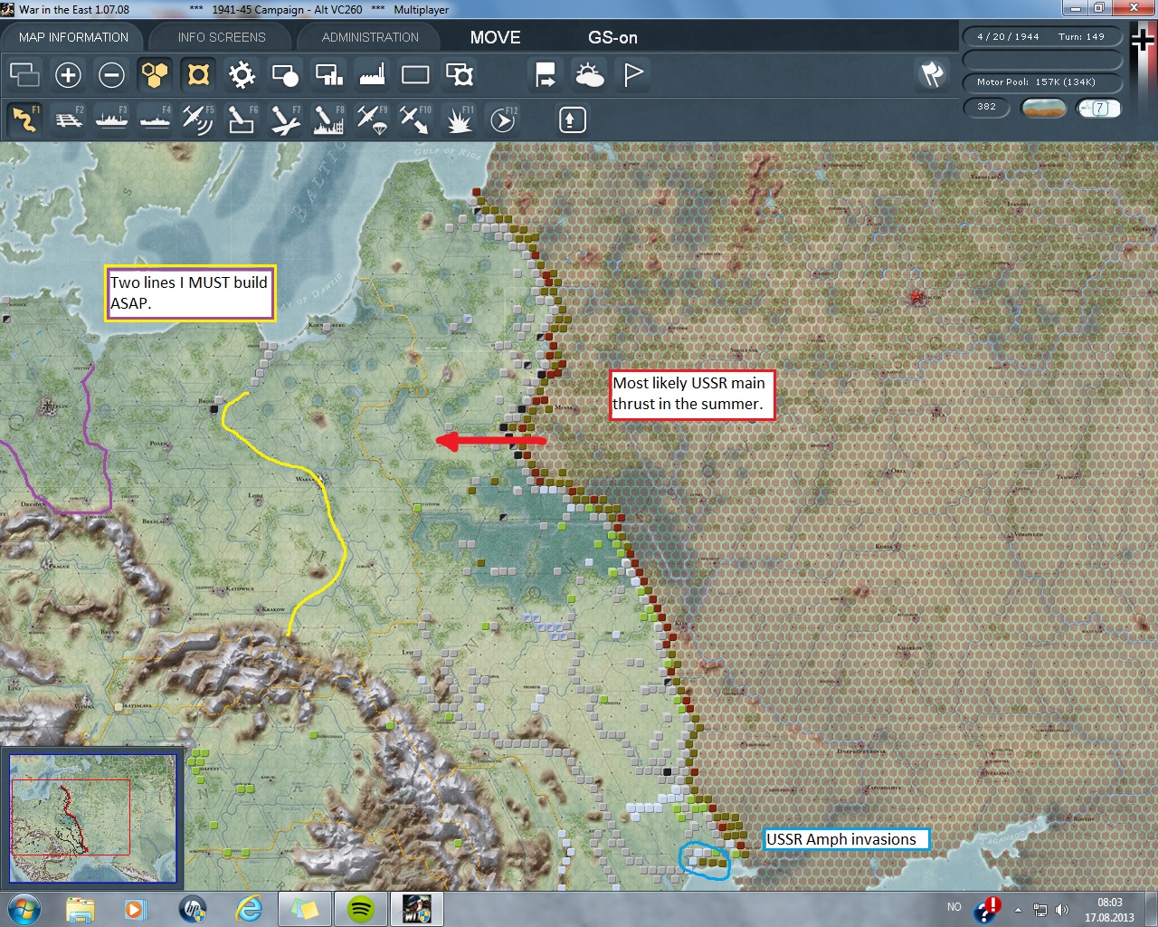Select F4 amphibious transport mode
This screenshot has height=927, width=1158.
[x=155, y=119]
